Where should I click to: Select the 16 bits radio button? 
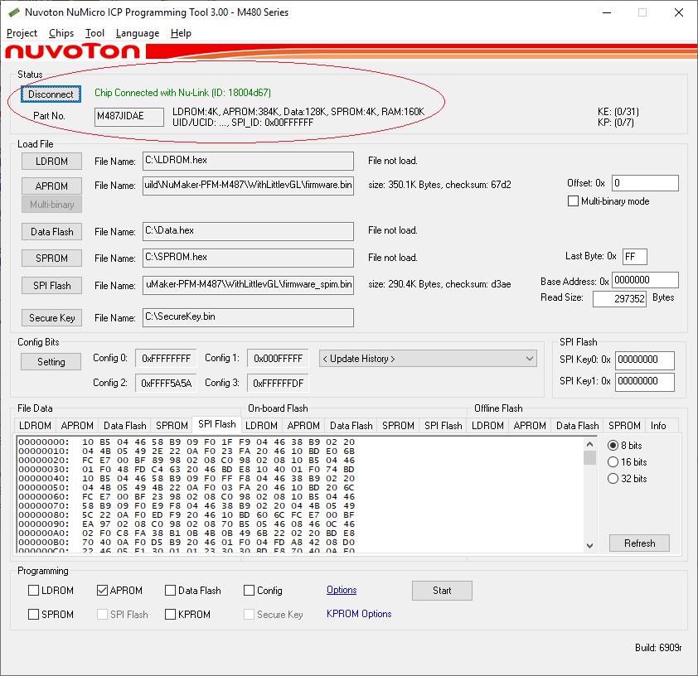coord(613,462)
